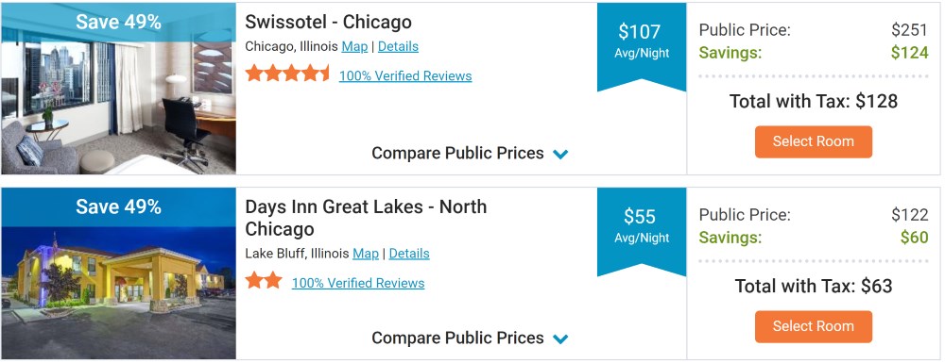
Task: View Days Inn 100% Verified Reviews
Action: pyautogui.click(x=358, y=283)
